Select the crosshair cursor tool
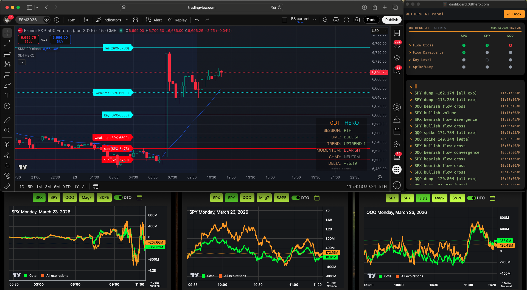This screenshot has height=290, width=527. click(7, 33)
